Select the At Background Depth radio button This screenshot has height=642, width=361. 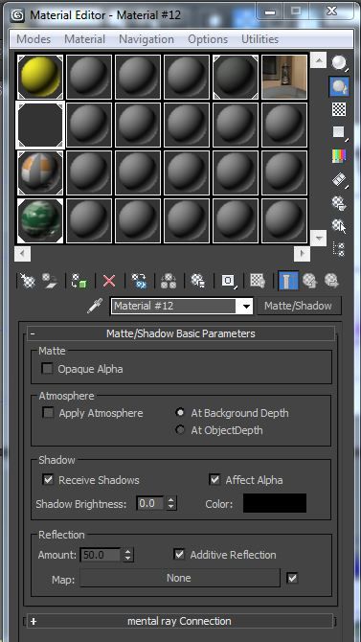point(180,413)
